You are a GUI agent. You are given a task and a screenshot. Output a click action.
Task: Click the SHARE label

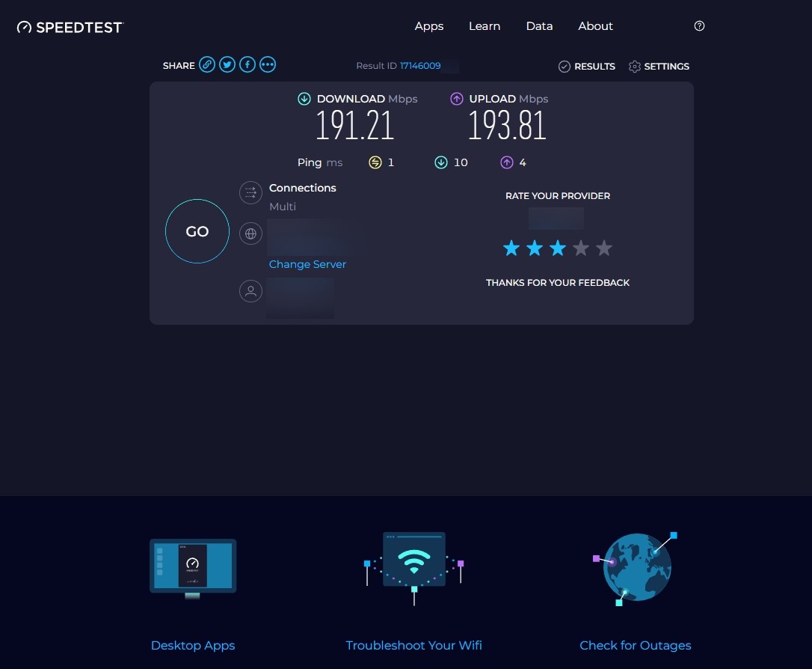click(x=179, y=66)
